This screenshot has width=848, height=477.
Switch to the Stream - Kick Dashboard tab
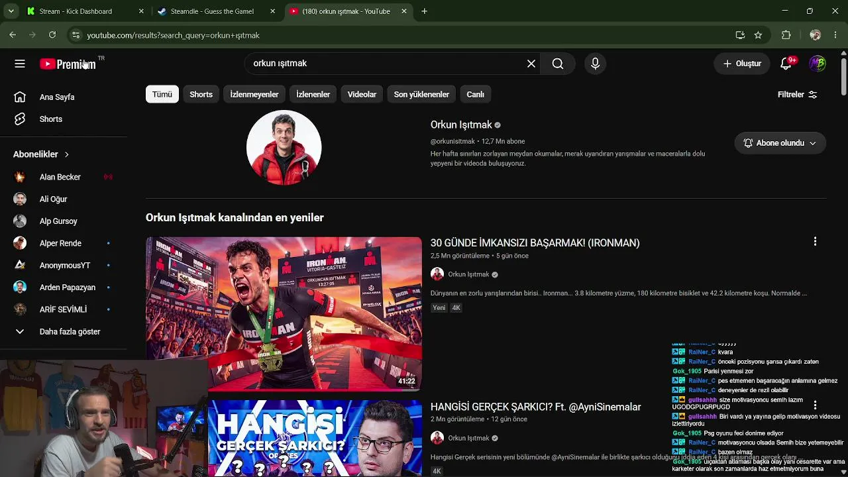tap(76, 11)
